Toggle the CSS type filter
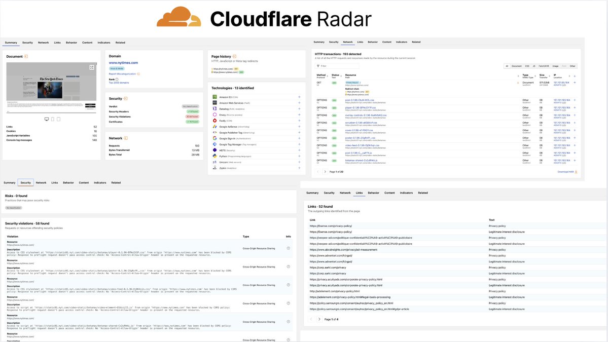The height and width of the screenshot is (342, 608). (527, 66)
